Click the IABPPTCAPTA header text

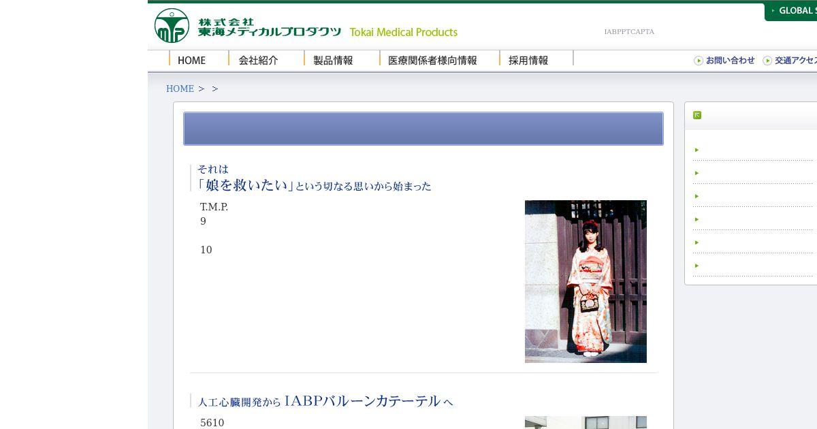(x=629, y=32)
